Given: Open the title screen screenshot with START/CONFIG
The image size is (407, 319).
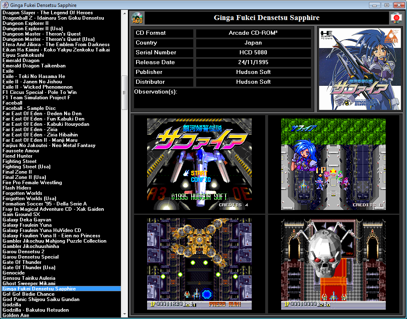Looking at the screenshot, I should pos(199,164).
